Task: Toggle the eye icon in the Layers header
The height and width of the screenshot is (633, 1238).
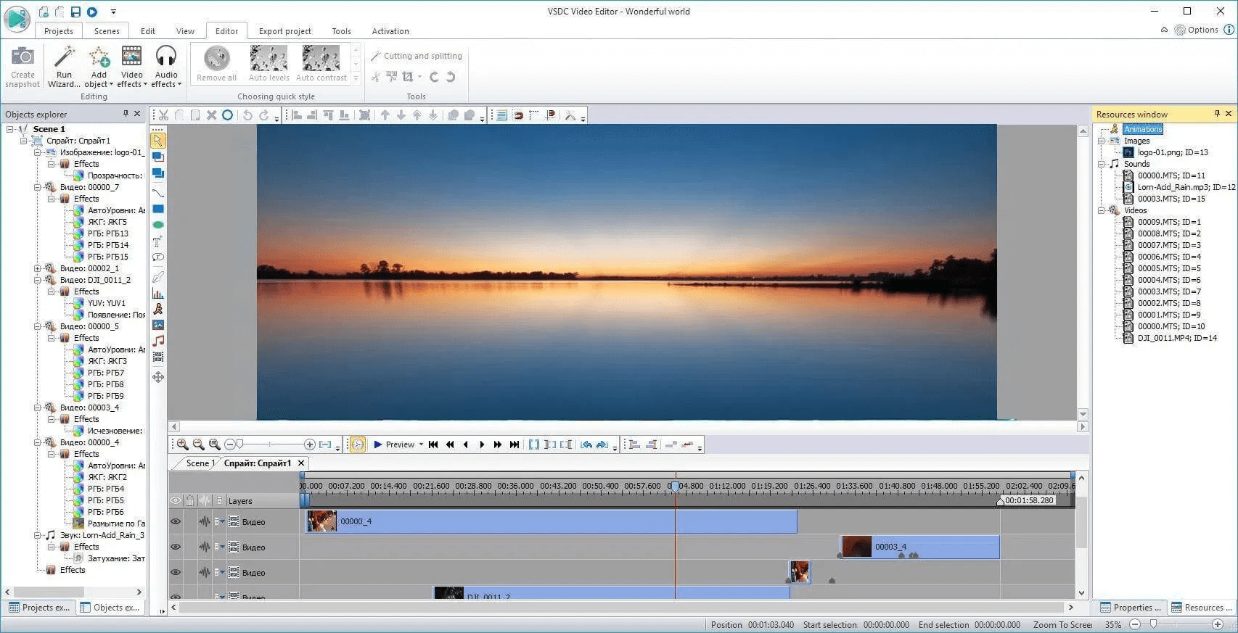Action: coord(176,500)
